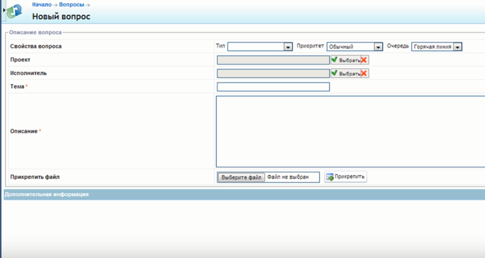Click the application logo icon

(x=14, y=11)
